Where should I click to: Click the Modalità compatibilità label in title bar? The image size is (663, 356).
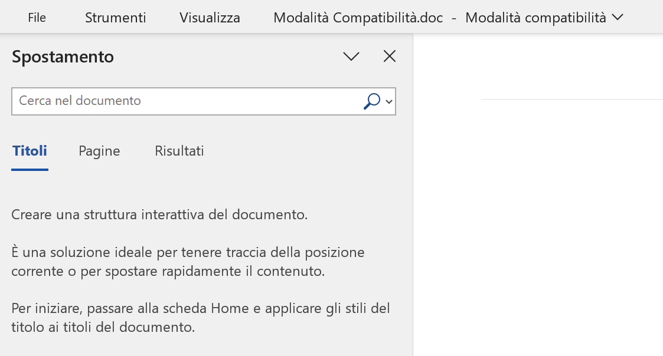click(x=535, y=18)
